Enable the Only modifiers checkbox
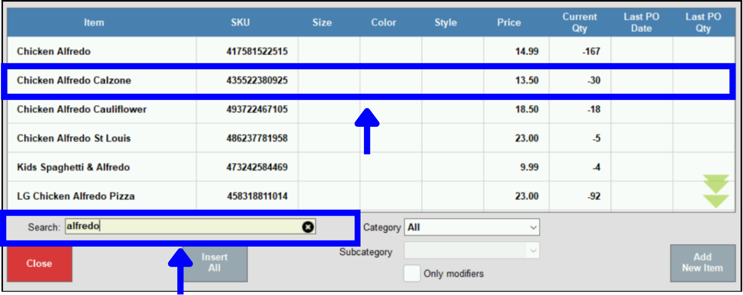743x295 pixels. (x=412, y=274)
